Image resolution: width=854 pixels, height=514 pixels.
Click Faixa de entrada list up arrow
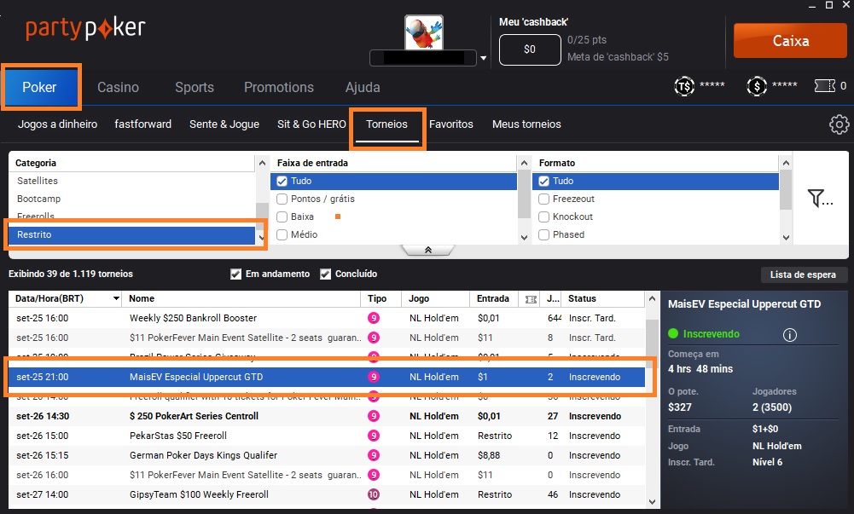[x=524, y=163]
